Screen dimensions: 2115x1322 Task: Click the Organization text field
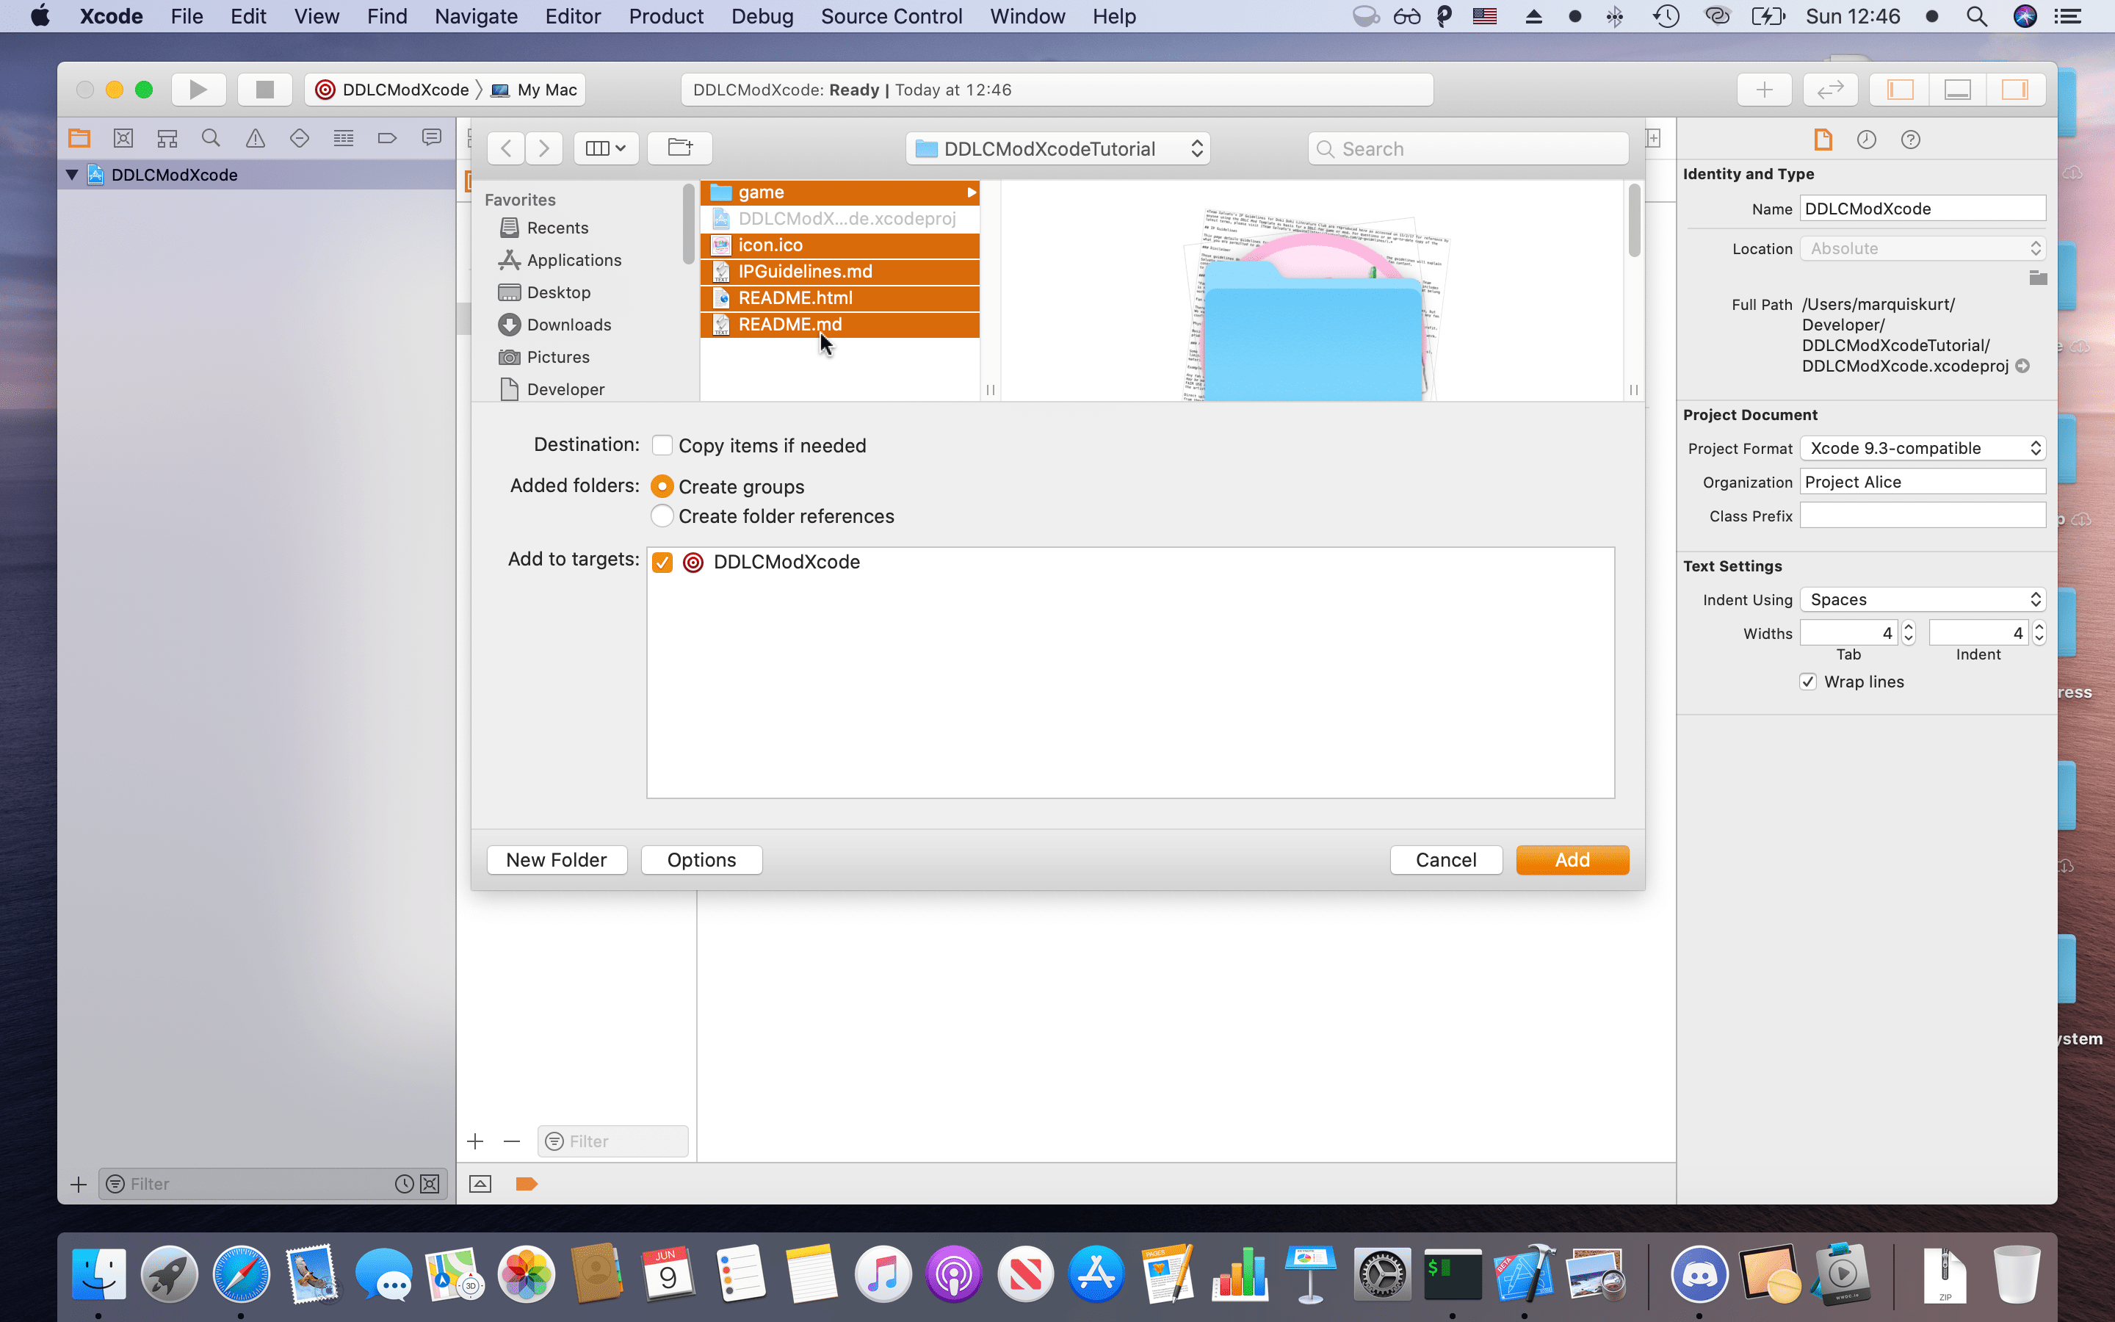(1923, 483)
